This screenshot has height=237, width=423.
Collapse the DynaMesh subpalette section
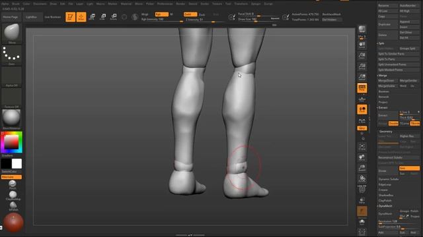[x=385, y=206]
